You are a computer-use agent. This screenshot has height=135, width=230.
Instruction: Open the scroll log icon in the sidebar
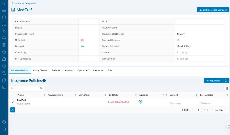[4, 73]
